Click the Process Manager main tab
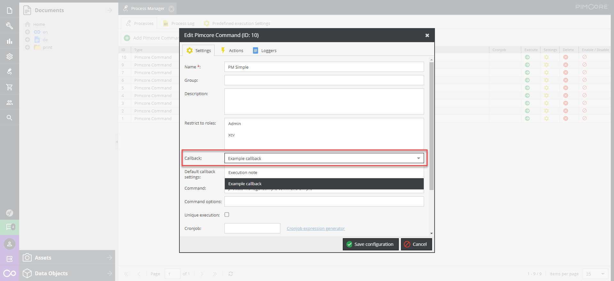The height and width of the screenshot is (281, 614). click(148, 9)
